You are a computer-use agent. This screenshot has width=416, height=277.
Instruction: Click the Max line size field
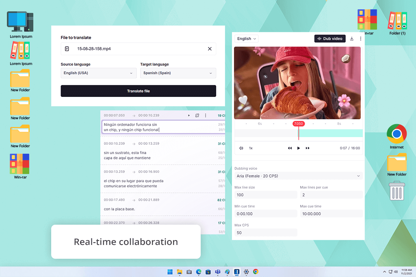pyautogui.click(x=266, y=195)
